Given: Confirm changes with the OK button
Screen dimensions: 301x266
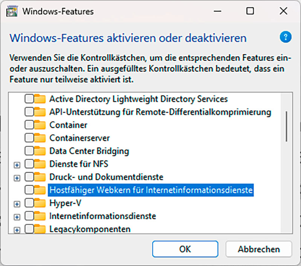Looking at the screenshot, I should pos(185,249).
